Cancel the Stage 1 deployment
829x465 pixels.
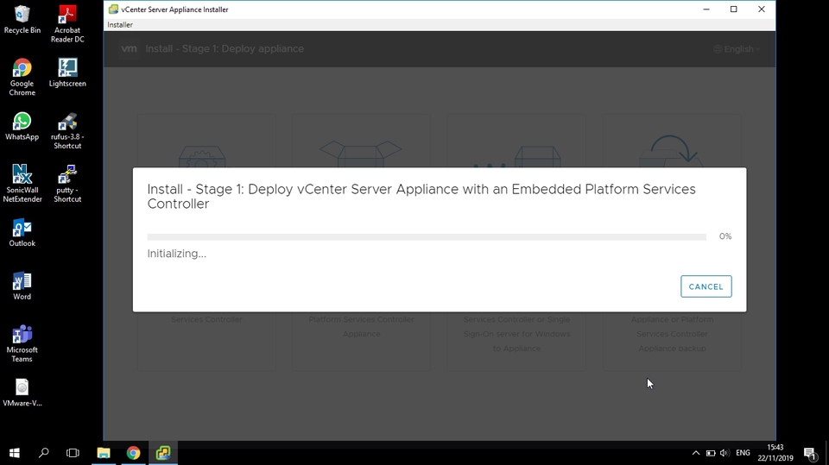[x=706, y=286]
